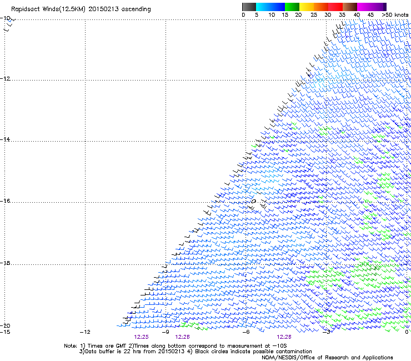Click the yellow 20-25 knots legend color

(x=307, y=7)
